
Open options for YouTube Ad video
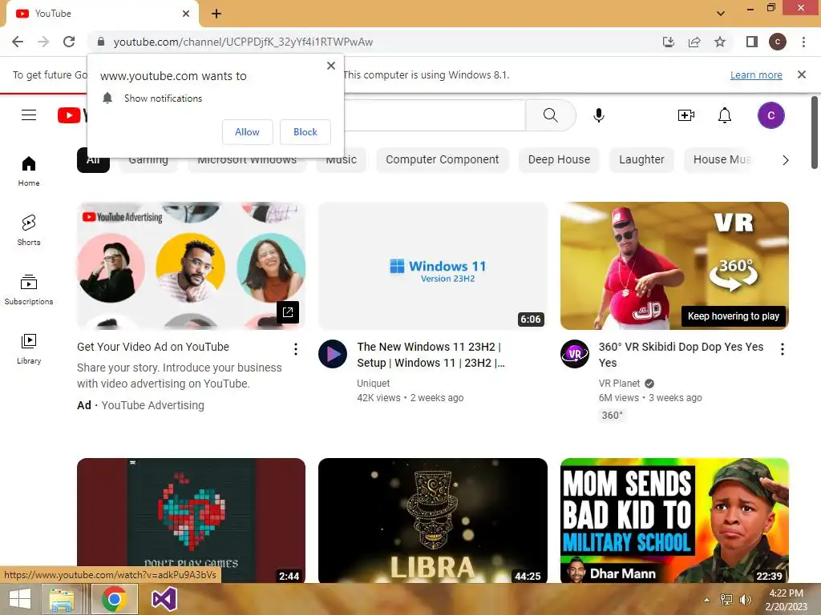pos(296,349)
